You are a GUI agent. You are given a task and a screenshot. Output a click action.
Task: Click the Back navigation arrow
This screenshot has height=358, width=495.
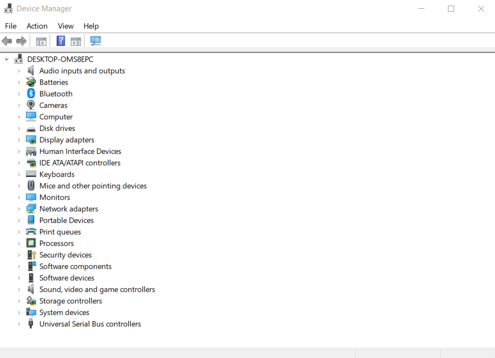(7, 41)
